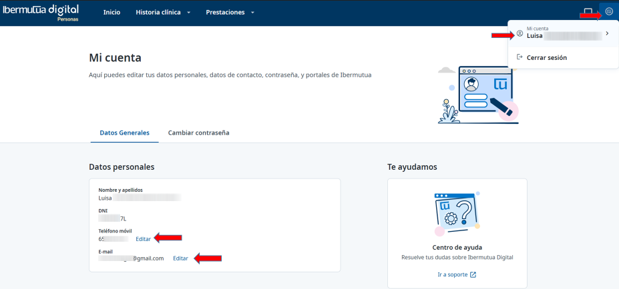Click the external-link icon beside Ir a soporte

pyautogui.click(x=473, y=275)
